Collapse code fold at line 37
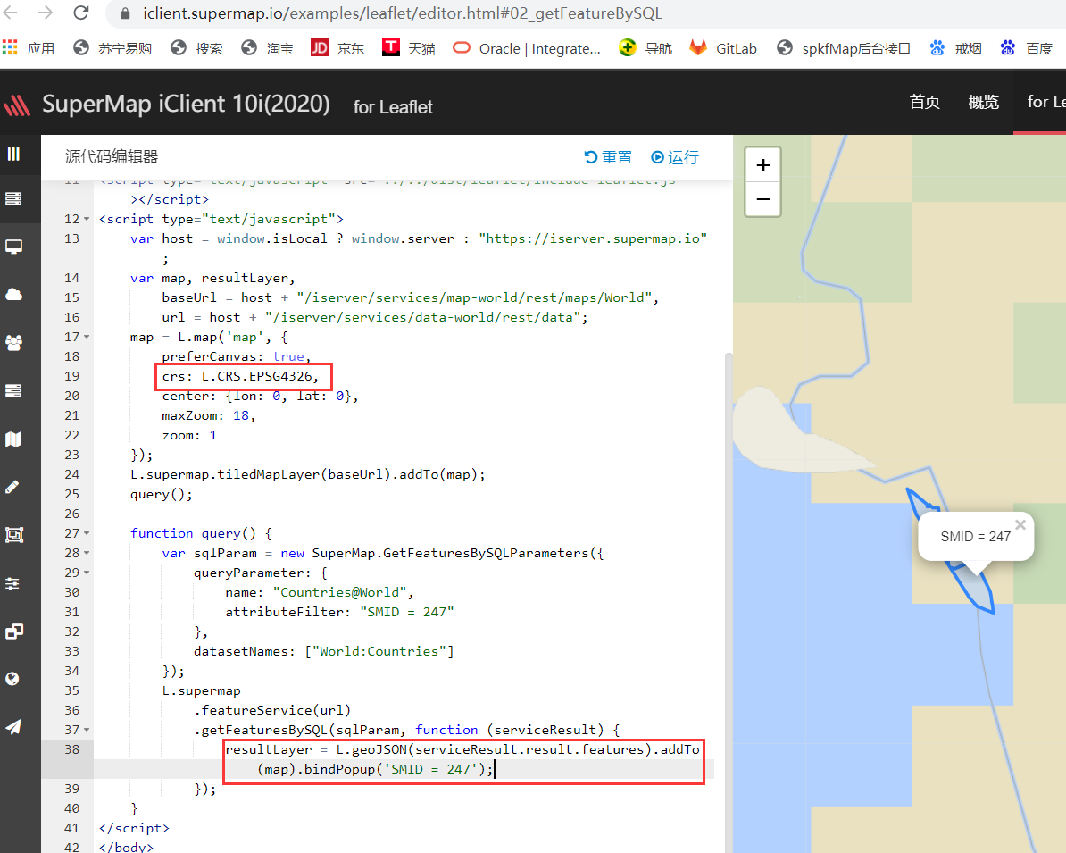This screenshot has width=1066, height=853. [87, 730]
